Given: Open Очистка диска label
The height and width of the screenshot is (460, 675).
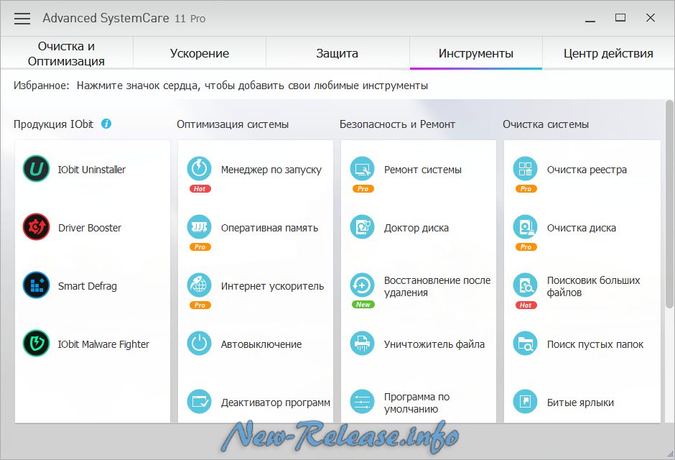Looking at the screenshot, I should point(582,228).
